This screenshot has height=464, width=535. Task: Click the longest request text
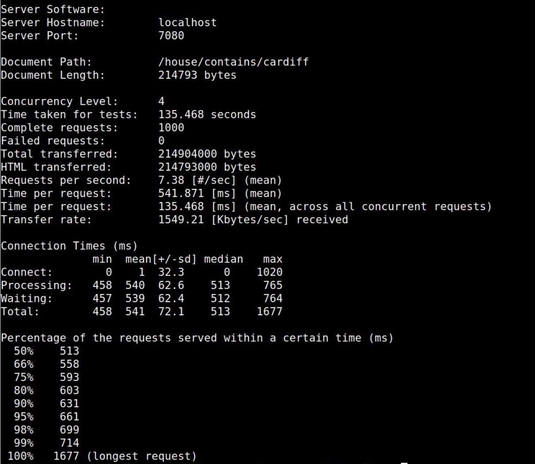click(x=141, y=456)
